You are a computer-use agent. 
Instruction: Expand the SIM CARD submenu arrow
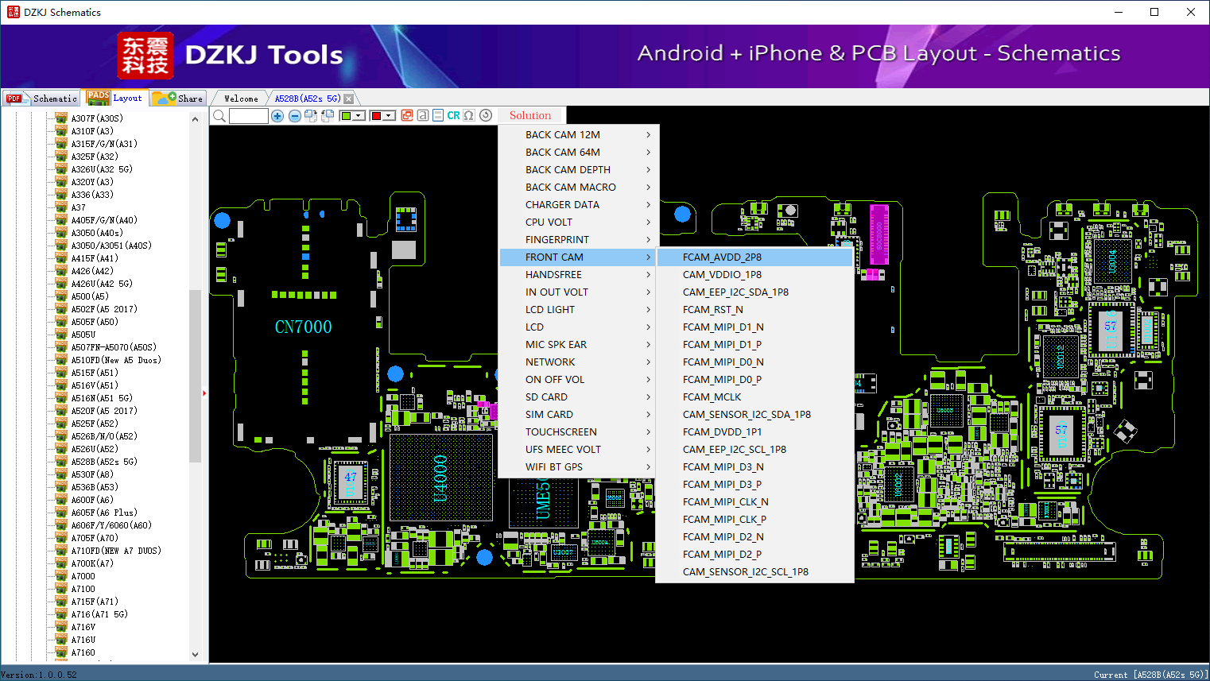pyautogui.click(x=648, y=415)
